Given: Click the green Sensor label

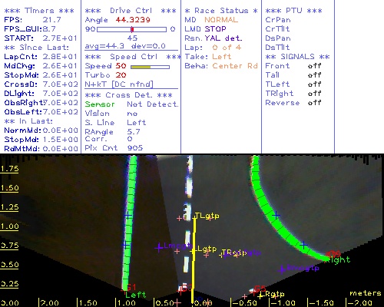Looking at the screenshot, I should tap(100, 104).
